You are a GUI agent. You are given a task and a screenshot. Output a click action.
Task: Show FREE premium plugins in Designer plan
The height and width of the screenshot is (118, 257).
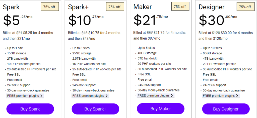(221, 96)
